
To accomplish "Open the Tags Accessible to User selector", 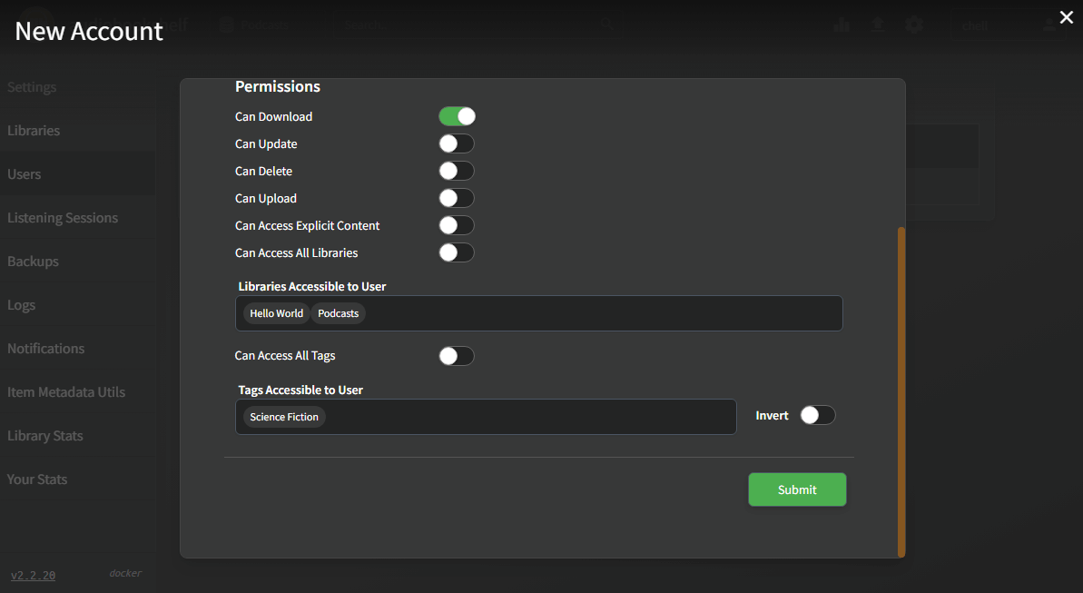I will click(486, 417).
